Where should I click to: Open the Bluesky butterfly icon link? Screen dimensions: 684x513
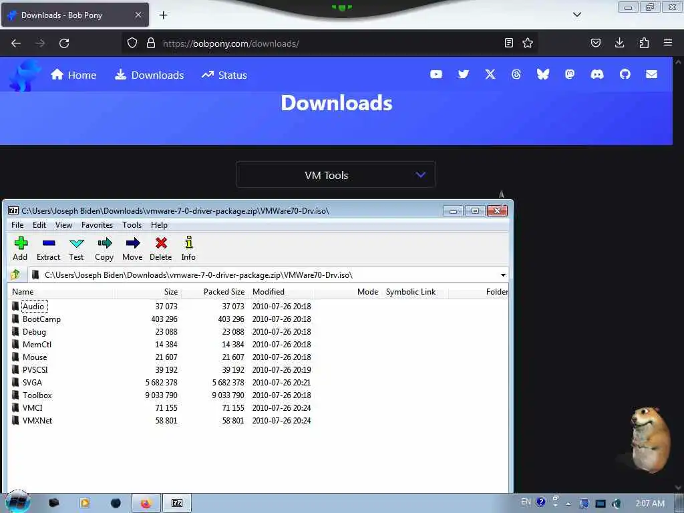542,75
